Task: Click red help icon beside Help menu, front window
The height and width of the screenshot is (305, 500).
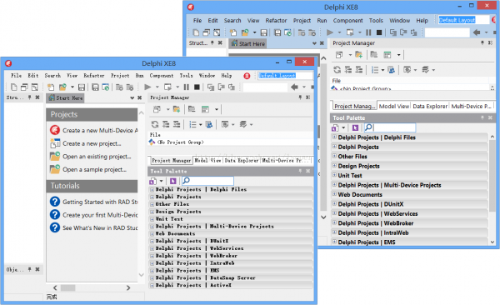Action: (247, 76)
